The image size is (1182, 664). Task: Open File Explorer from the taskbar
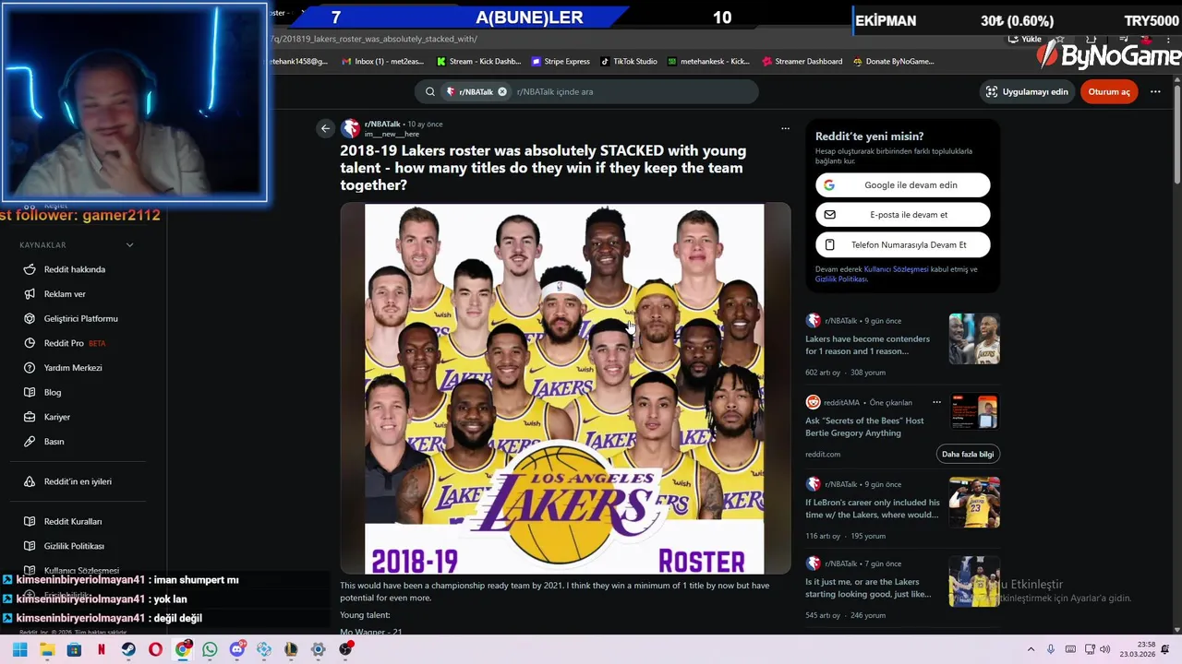click(x=47, y=649)
